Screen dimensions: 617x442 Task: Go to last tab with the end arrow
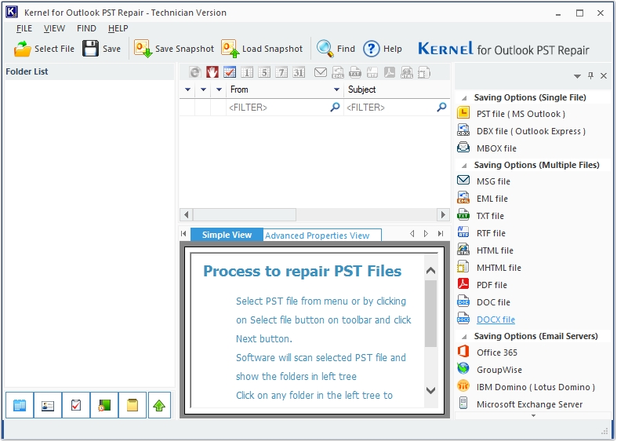441,234
